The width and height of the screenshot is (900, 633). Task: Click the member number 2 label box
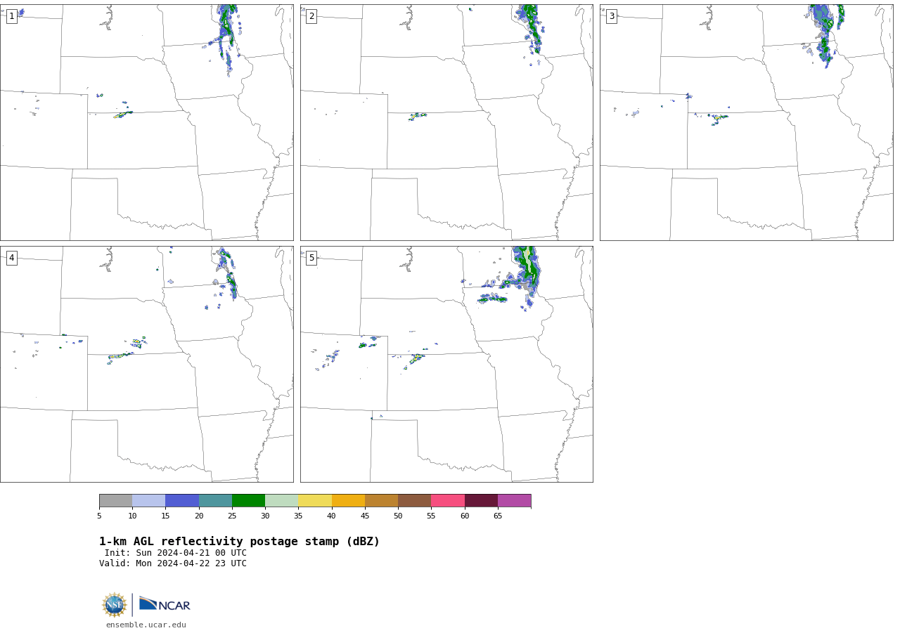click(311, 16)
